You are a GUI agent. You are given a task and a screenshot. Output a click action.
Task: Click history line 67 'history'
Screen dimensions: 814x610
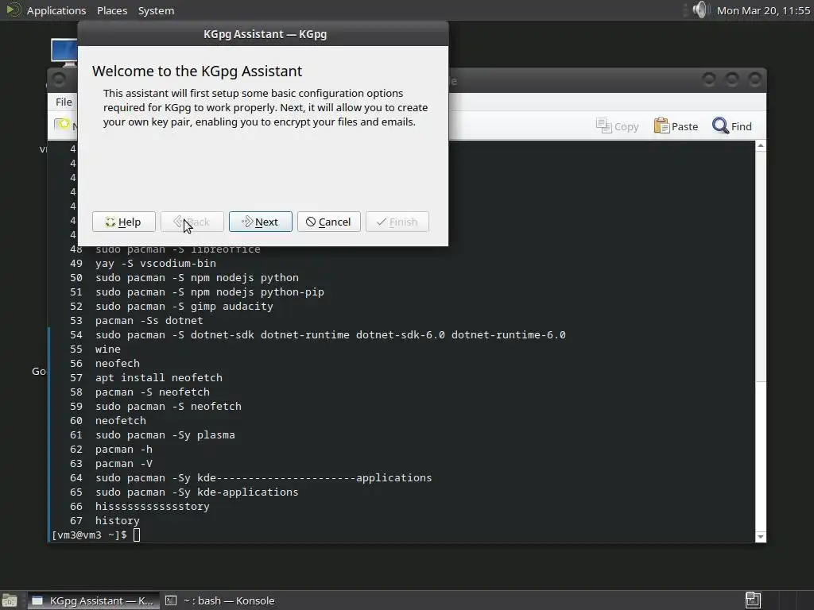point(118,520)
